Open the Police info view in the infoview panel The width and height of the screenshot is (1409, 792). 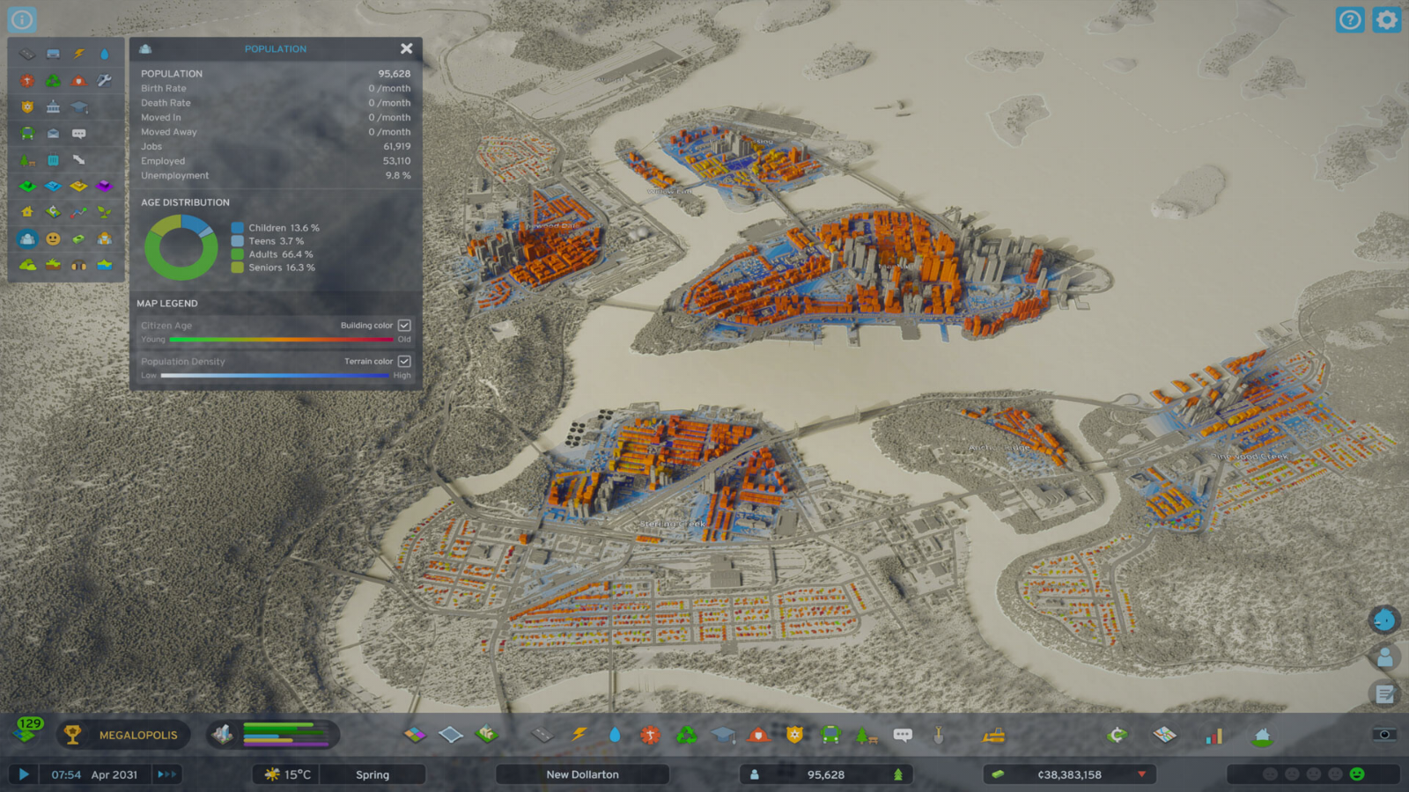27,106
